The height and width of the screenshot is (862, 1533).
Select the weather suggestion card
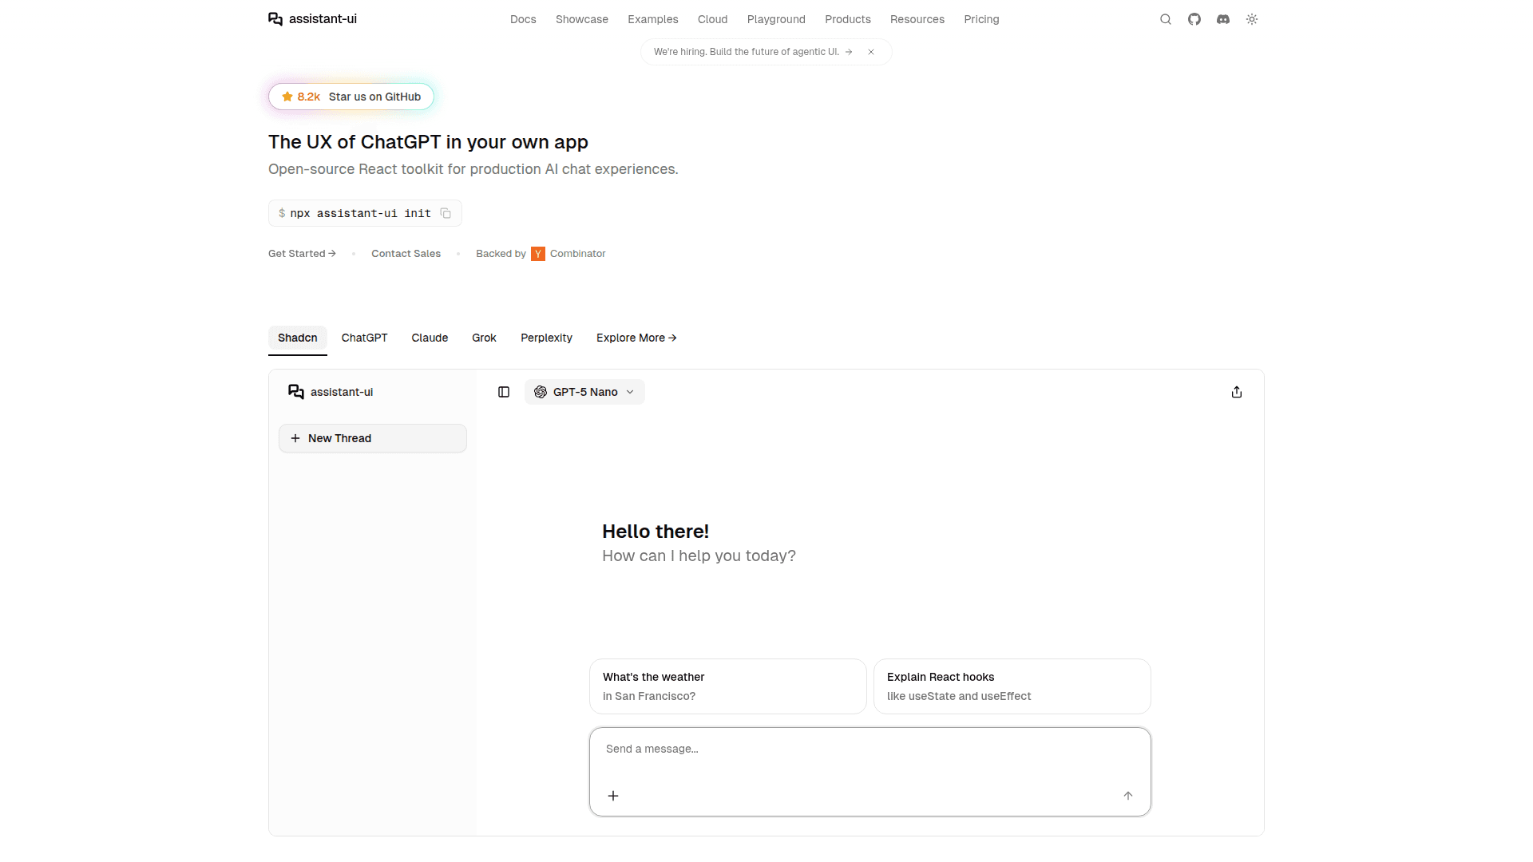point(726,686)
